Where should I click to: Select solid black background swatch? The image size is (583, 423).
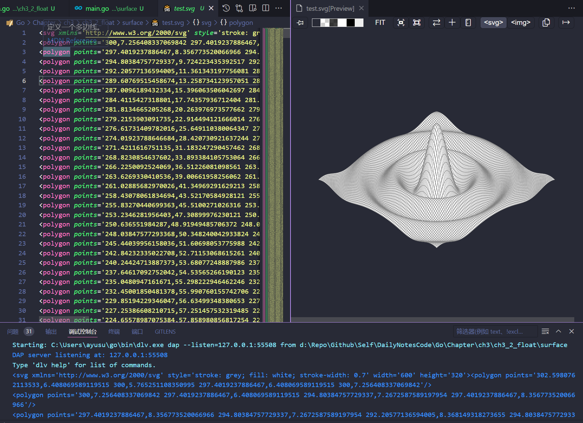(x=351, y=23)
